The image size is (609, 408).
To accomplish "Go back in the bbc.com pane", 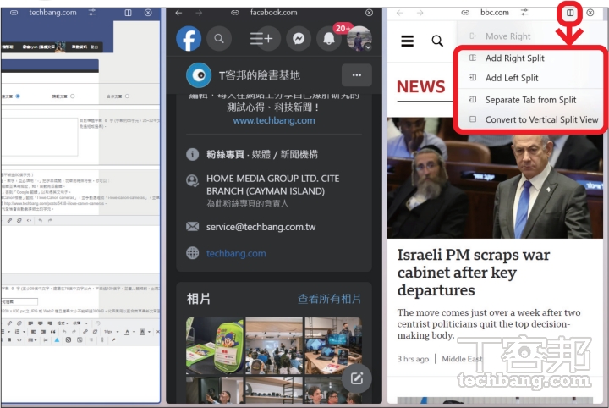I will (399, 13).
